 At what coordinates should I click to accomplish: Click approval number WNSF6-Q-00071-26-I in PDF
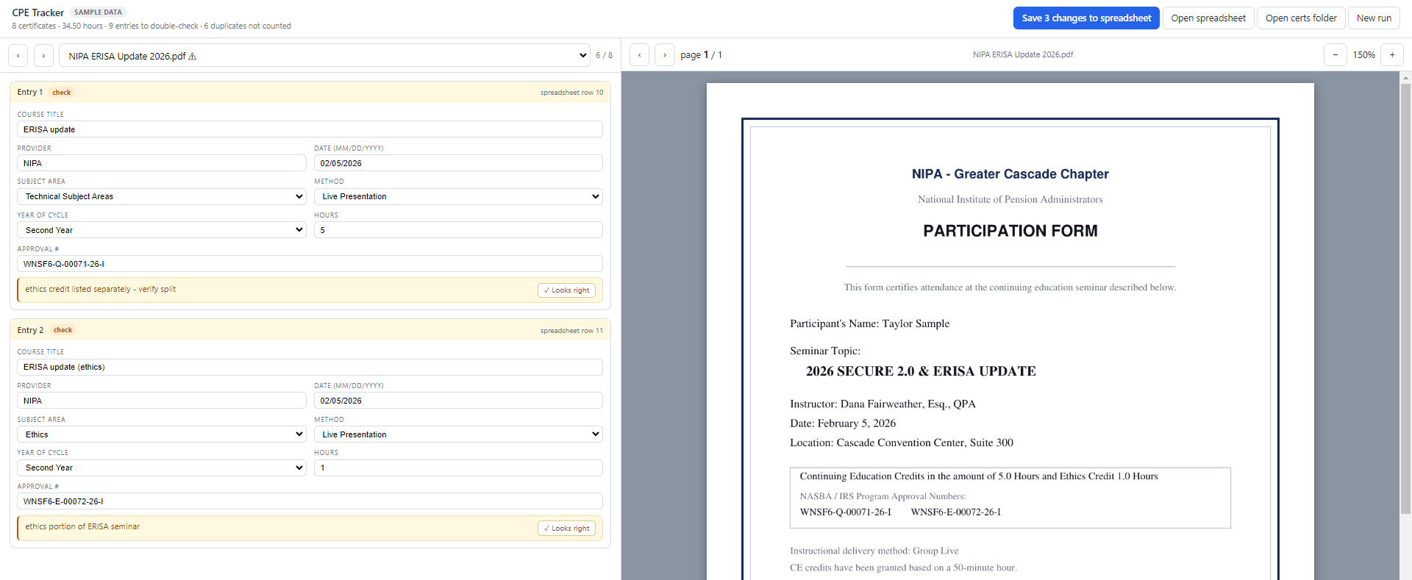click(x=845, y=512)
